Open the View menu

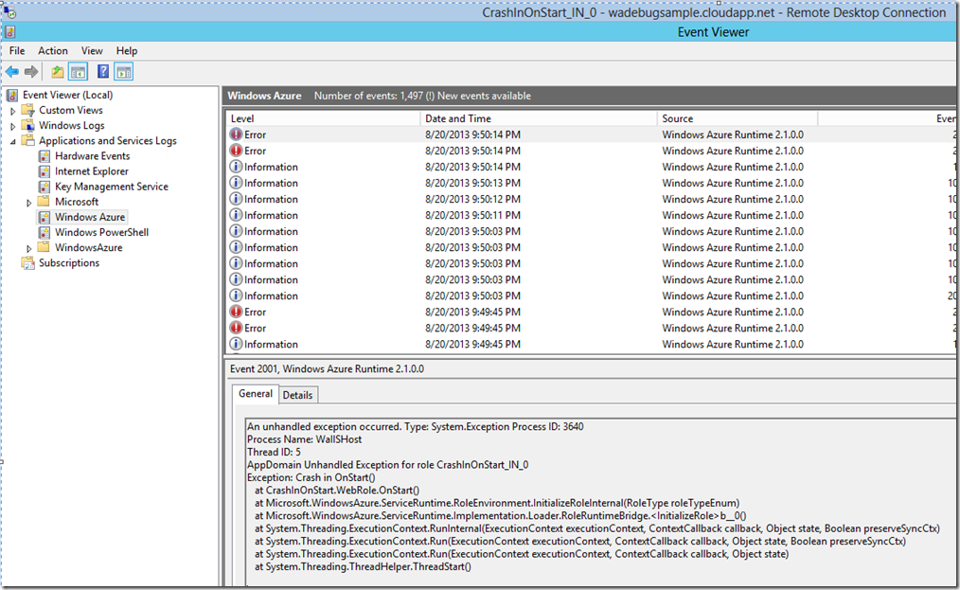pos(92,51)
